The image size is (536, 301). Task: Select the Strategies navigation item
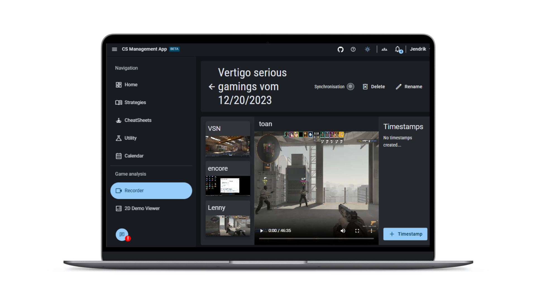click(x=135, y=102)
